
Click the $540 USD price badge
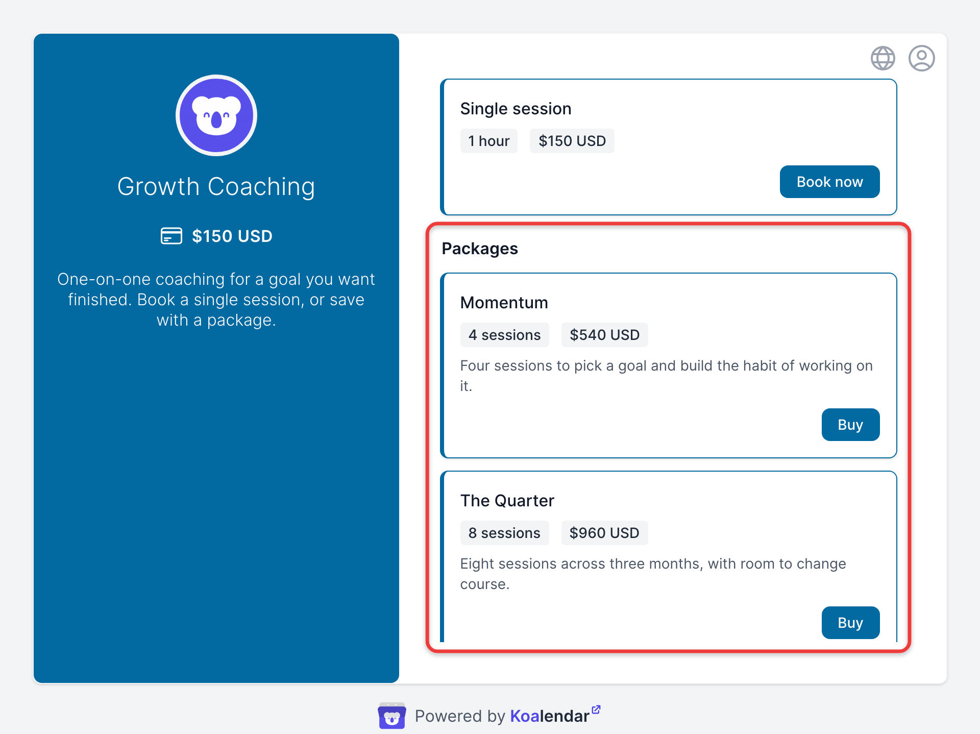pos(604,335)
